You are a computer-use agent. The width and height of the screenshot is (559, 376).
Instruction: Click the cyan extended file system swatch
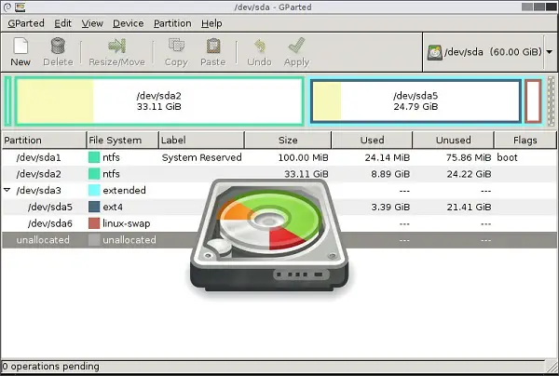pyautogui.click(x=94, y=190)
